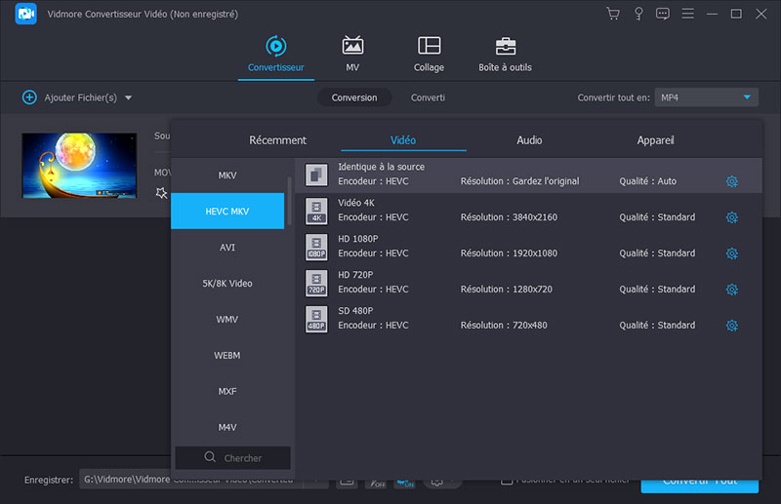This screenshot has height=504, width=781.
Task: Click the Converti tab button
Action: 428,97
